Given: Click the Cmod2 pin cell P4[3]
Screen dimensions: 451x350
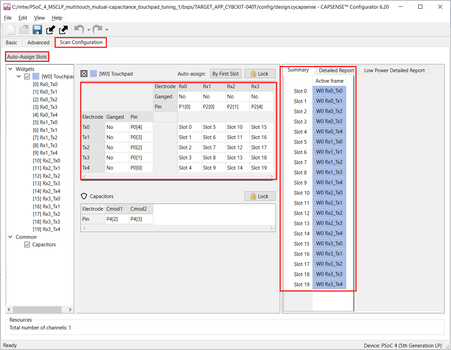Looking at the screenshot, I should click(x=141, y=219).
